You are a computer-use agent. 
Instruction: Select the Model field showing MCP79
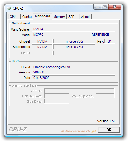click(x=59, y=35)
